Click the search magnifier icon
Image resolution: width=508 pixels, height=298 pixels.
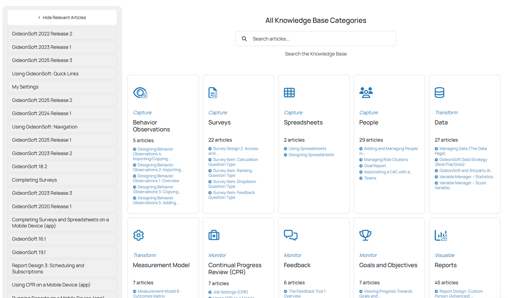244,39
